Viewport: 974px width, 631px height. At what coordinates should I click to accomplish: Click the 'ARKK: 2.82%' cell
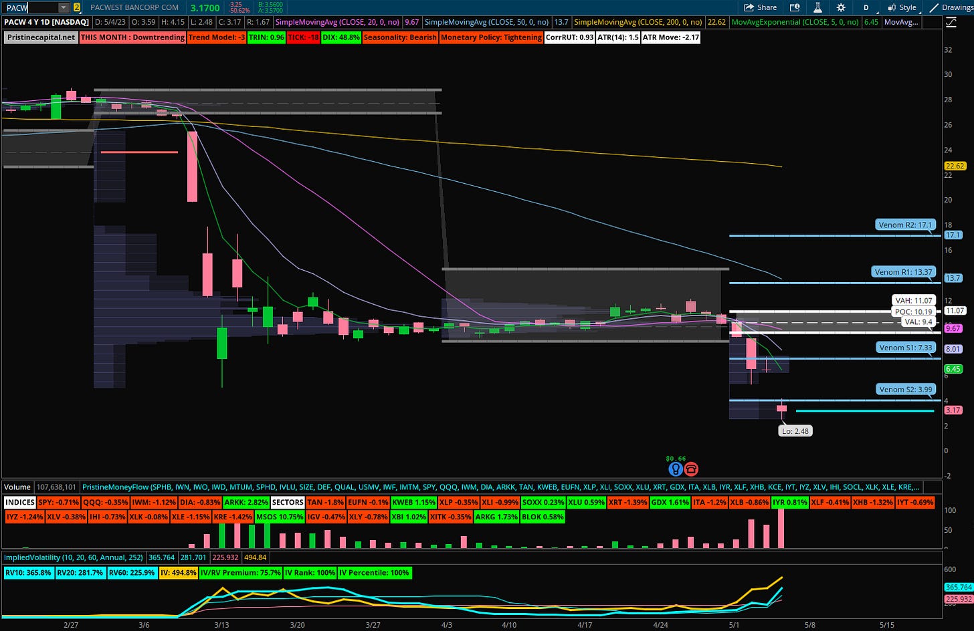246,502
